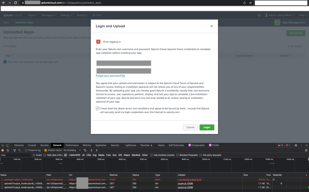Open the Apps dropdown in Splunk navbar
This screenshot has width=309, height=192.
click(32, 15)
